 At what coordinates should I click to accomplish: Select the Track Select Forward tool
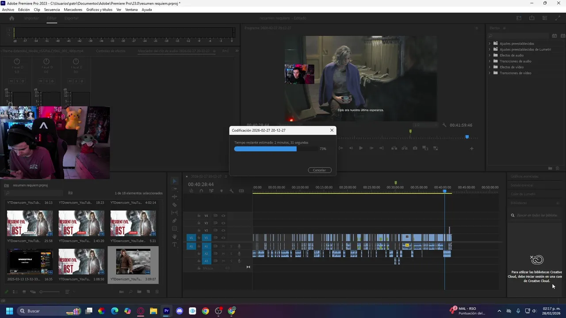(x=174, y=189)
